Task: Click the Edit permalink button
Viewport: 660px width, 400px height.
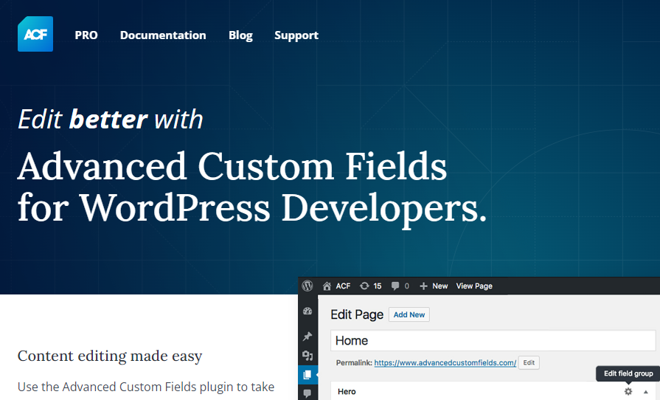Action: [x=529, y=362]
